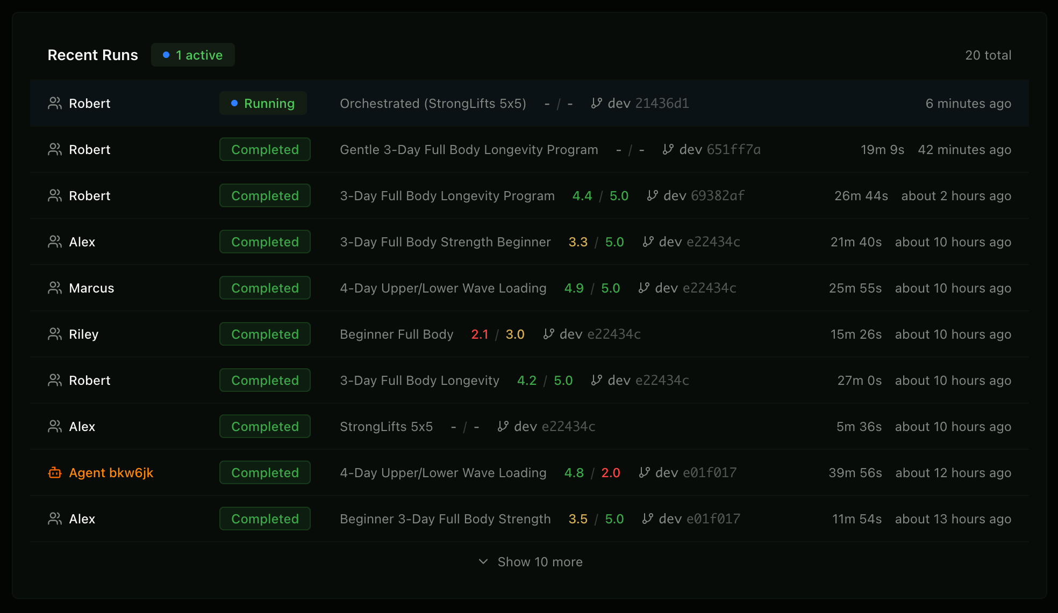Click the 20 total count label
The image size is (1058, 613).
coord(988,55)
